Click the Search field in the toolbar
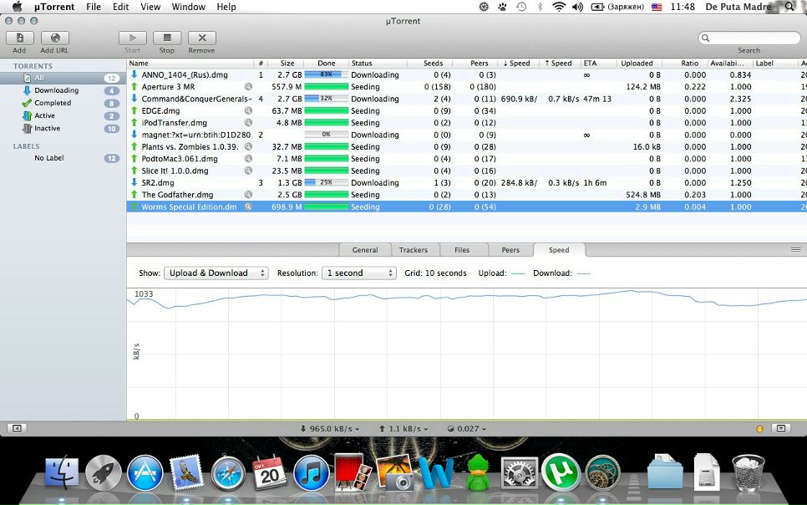This screenshot has width=807, height=505. (x=749, y=38)
